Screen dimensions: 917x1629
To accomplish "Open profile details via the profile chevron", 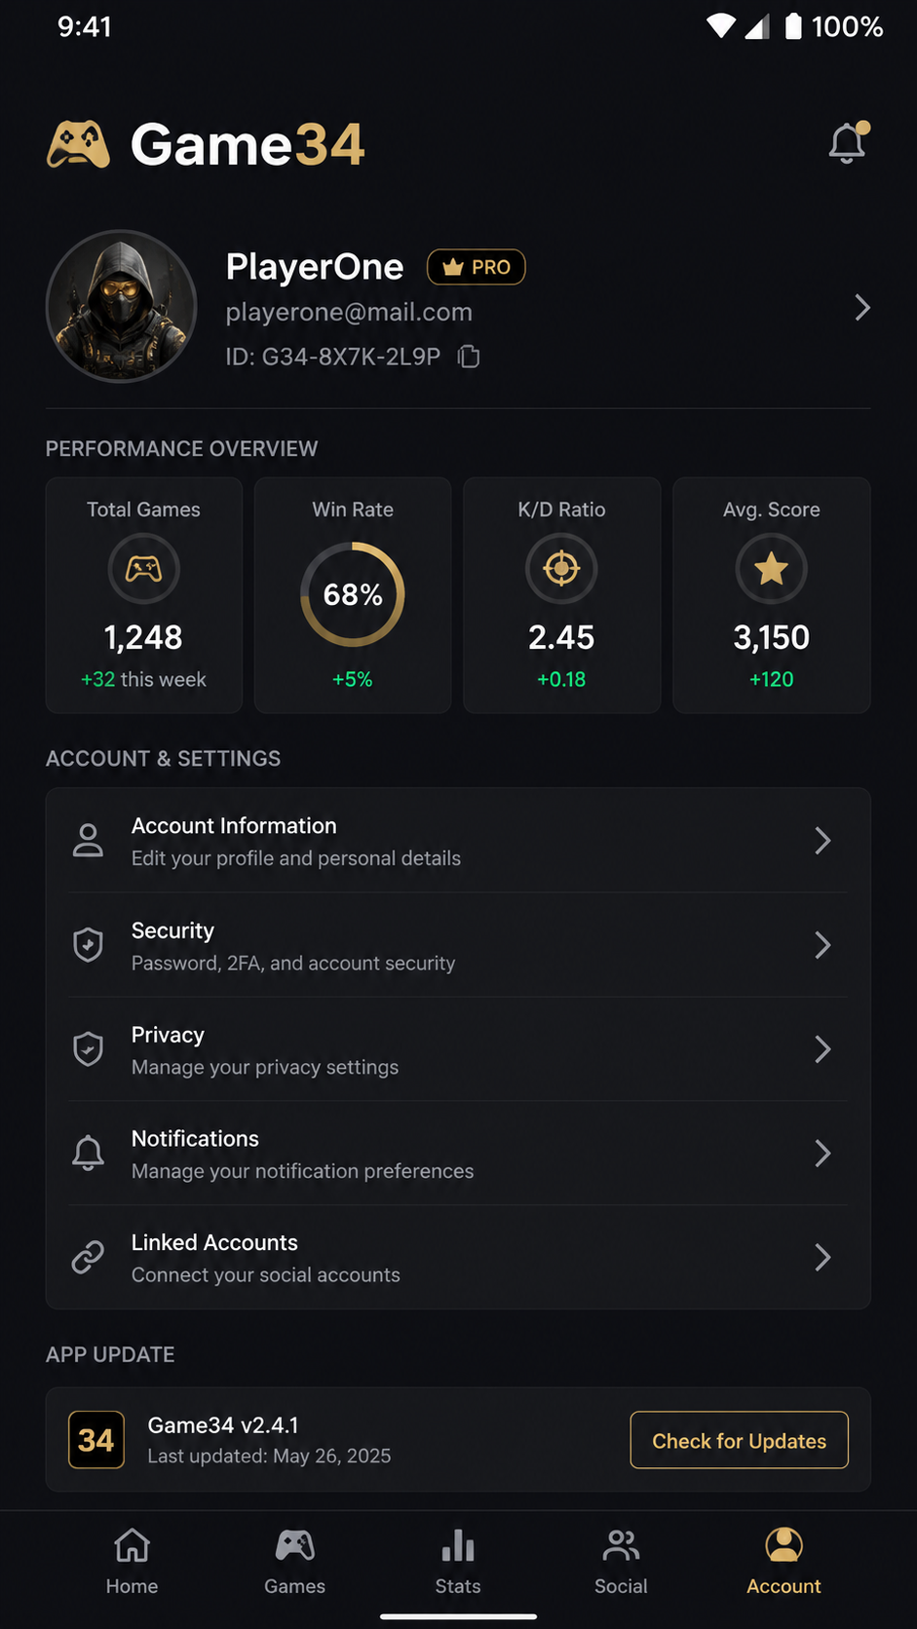I will click(x=862, y=308).
